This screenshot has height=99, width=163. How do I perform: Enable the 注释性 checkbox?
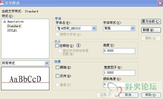57,45
